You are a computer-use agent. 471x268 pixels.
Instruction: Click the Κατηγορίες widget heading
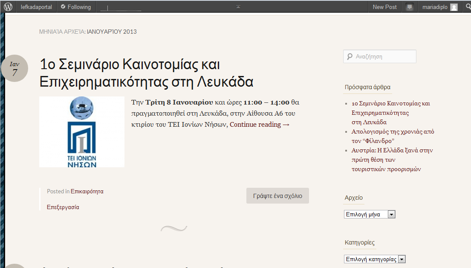(360, 242)
